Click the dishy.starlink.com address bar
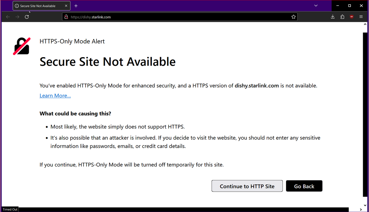Image resolution: width=369 pixels, height=212 pixels. point(180,17)
